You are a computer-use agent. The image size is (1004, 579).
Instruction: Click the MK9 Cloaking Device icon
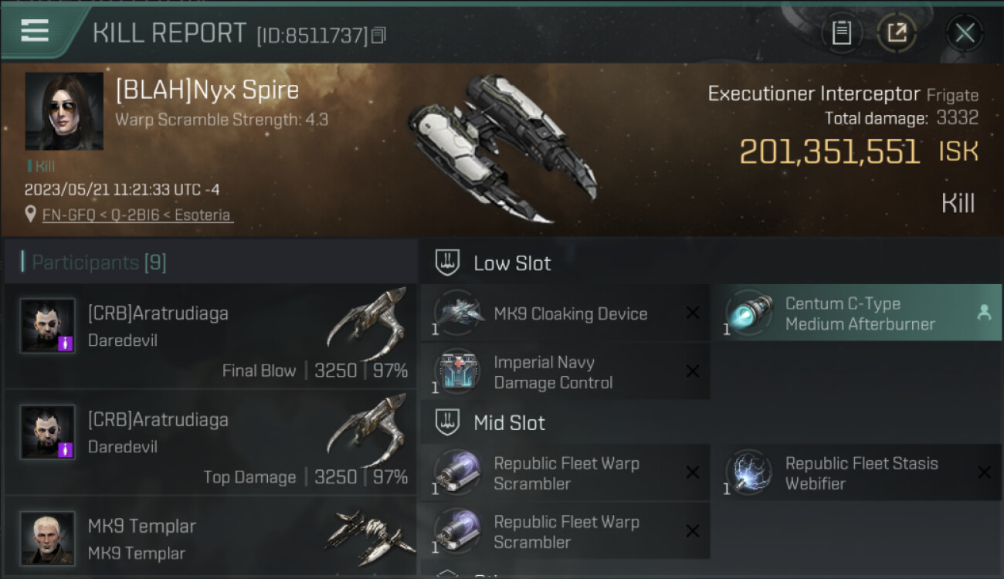[458, 313]
